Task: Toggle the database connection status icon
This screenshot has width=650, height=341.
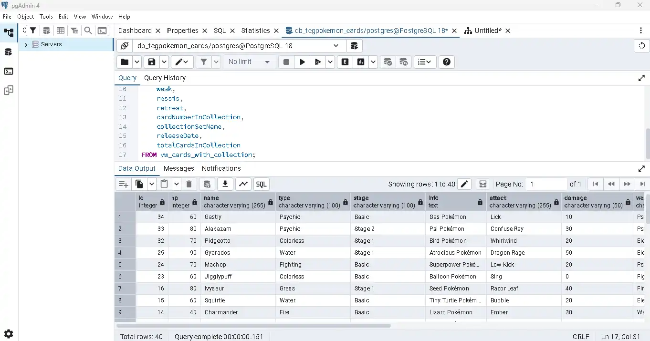Action: pos(125,46)
